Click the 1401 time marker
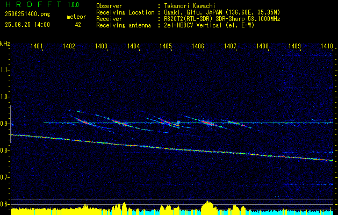Image resolution: width=338 pixels, height=215 pixels. 37,46
